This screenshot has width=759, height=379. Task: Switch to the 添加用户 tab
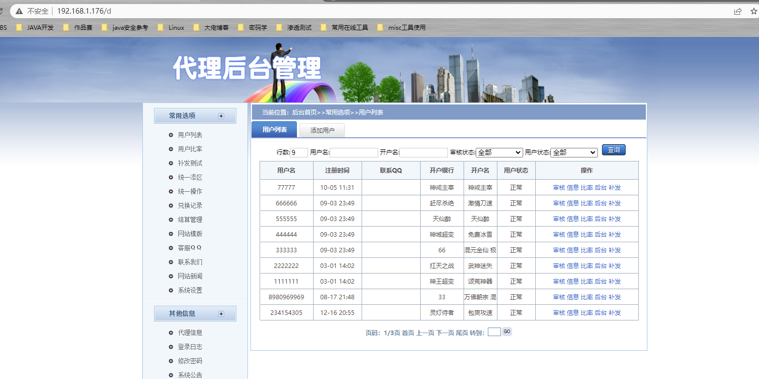(x=322, y=131)
